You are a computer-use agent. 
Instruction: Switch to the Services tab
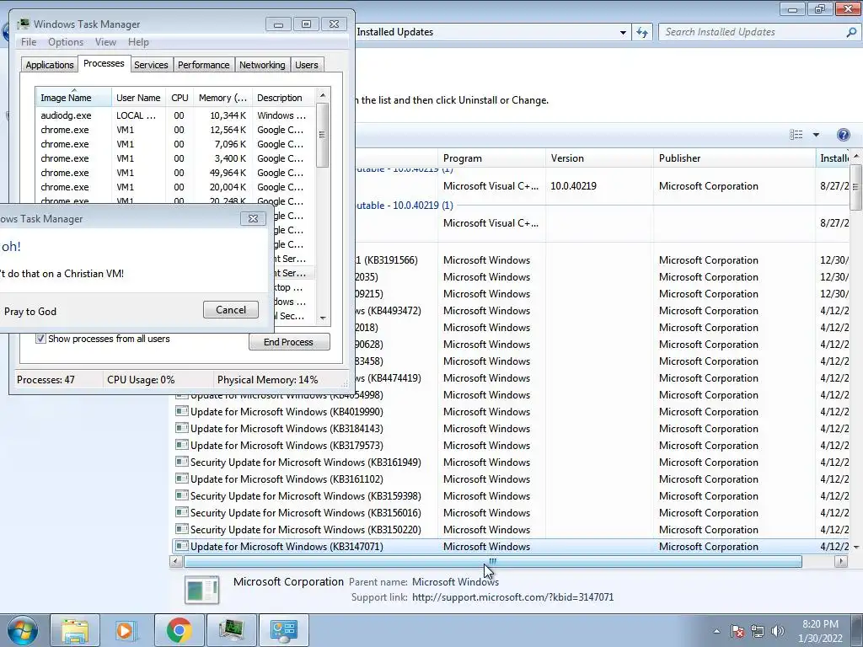[x=151, y=65]
